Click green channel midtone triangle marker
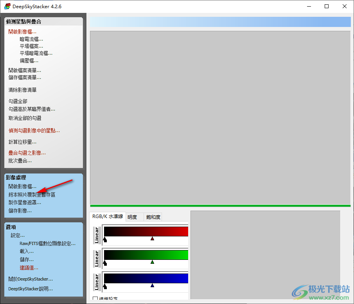 (x=153, y=262)
